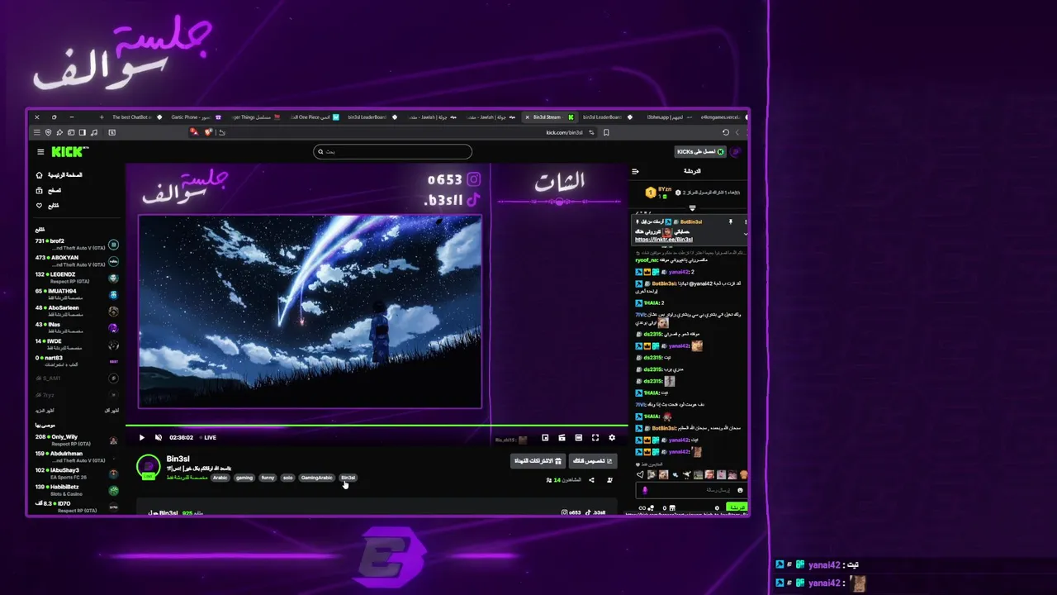Open followed channel brof2
This screenshot has width=1057, height=595.
(x=77, y=245)
